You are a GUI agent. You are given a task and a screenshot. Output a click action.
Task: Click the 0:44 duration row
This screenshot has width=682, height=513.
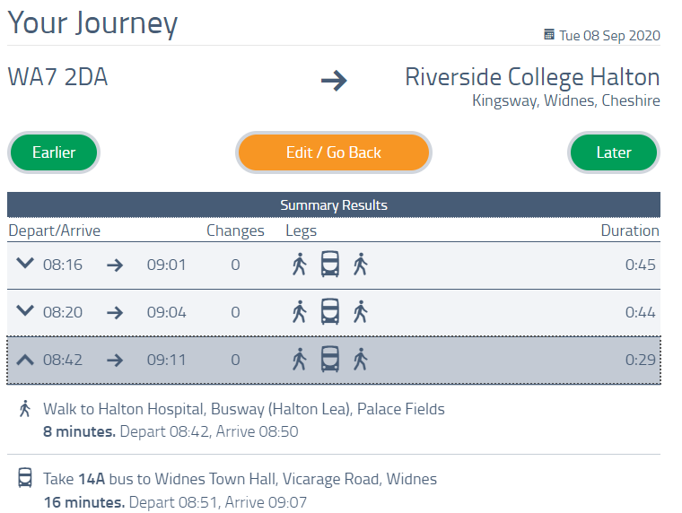click(x=641, y=313)
